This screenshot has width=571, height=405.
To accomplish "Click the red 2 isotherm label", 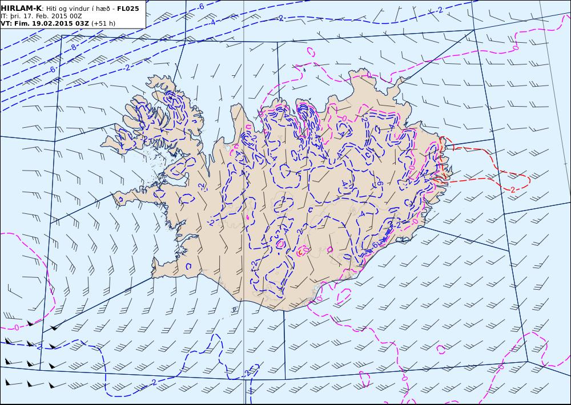I will [x=513, y=189].
